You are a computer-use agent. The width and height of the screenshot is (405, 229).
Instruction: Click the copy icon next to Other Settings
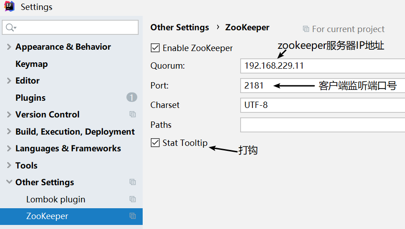132,182
